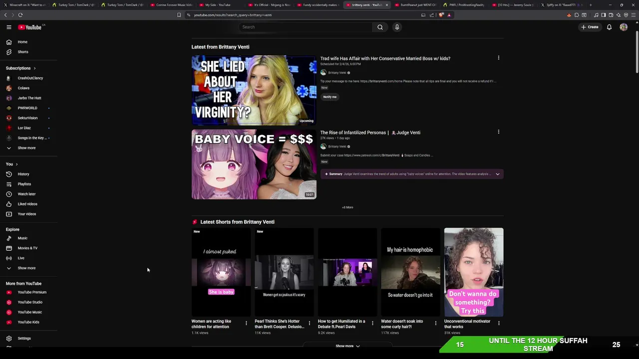
Task: Open My hair is homophobic short thumbnail
Action: (x=410, y=272)
